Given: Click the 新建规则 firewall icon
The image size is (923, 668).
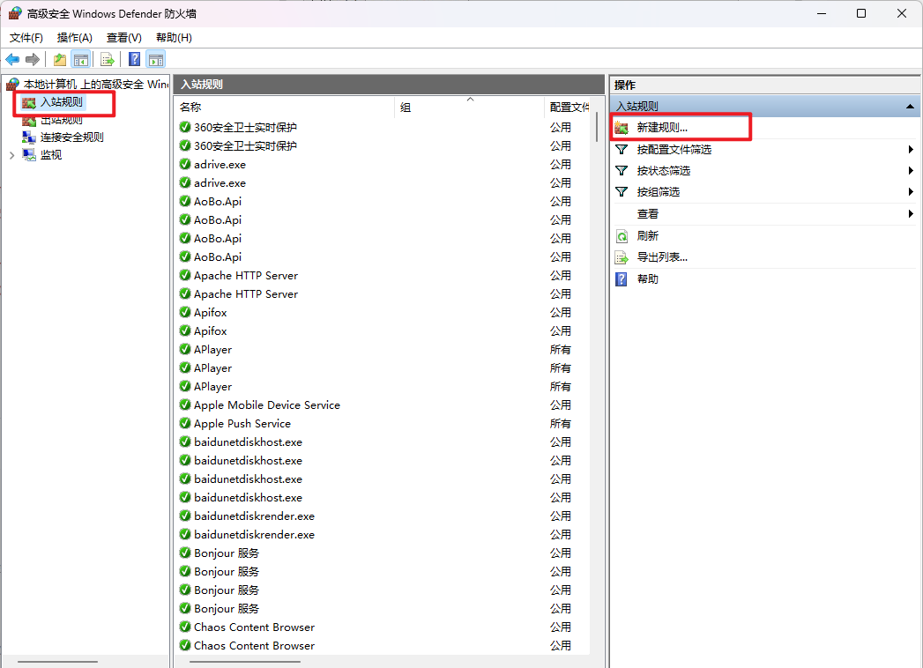Looking at the screenshot, I should [x=622, y=128].
